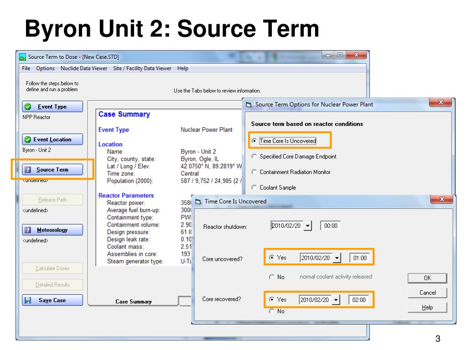The height and width of the screenshot is (350, 467).
Task: Open the Options menu
Action: (45, 68)
